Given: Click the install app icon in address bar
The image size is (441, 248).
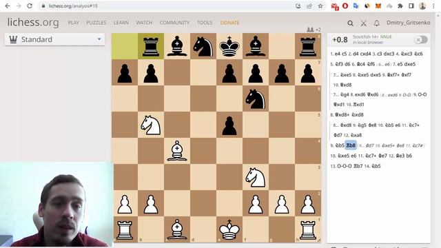Looking at the screenshot, I should click(298, 6).
